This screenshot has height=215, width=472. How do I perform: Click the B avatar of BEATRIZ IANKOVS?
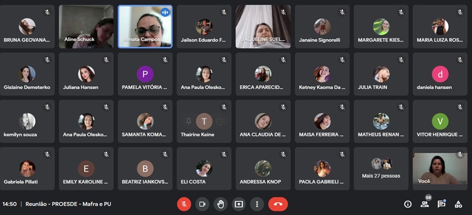[x=145, y=169]
